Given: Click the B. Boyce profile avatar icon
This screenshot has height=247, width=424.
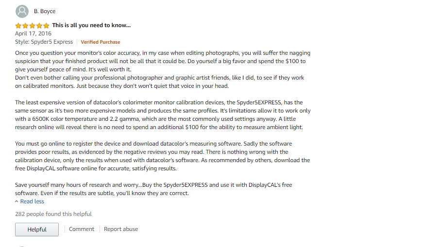Looking at the screenshot, I should pos(22,11).
